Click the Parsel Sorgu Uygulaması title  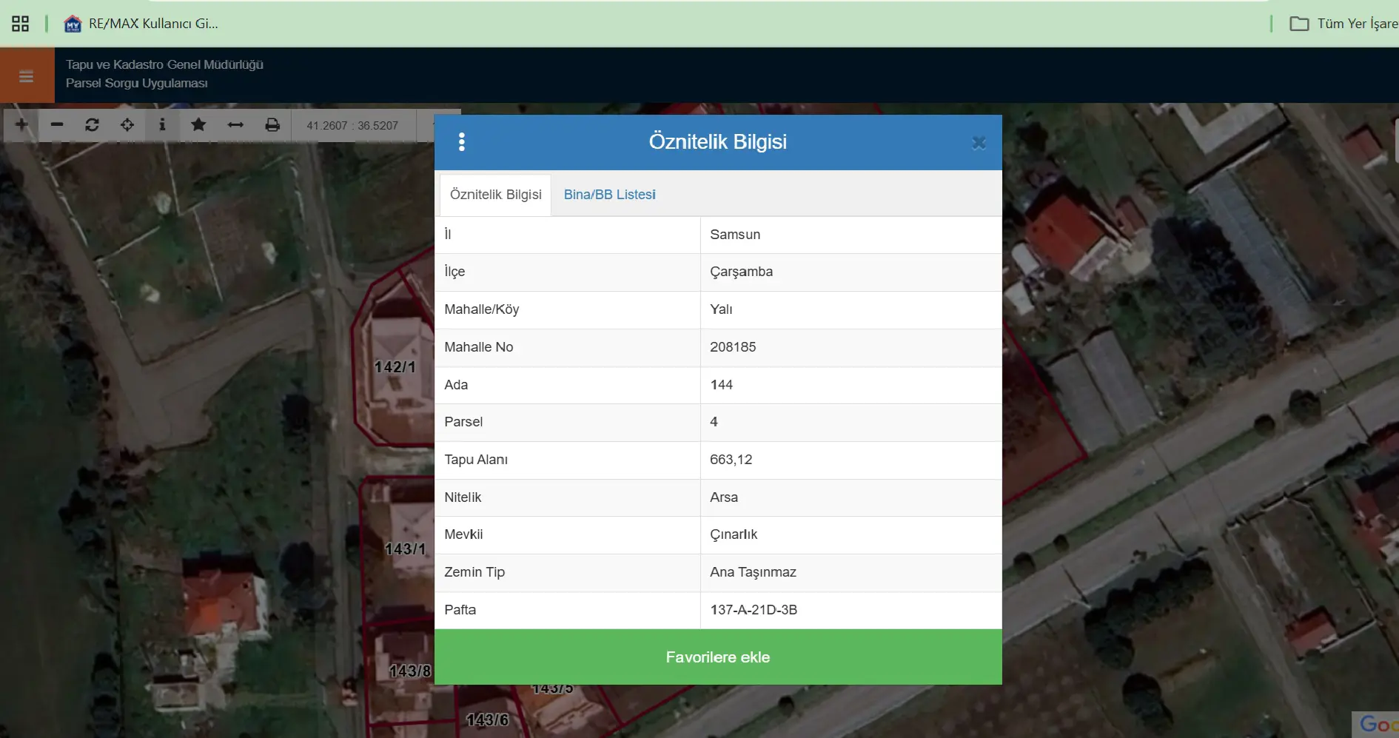click(137, 83)
